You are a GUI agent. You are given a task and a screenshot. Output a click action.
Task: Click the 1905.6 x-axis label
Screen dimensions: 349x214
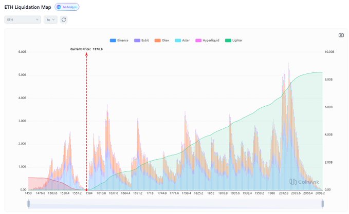pyautogui.click(x=235, y=193)
